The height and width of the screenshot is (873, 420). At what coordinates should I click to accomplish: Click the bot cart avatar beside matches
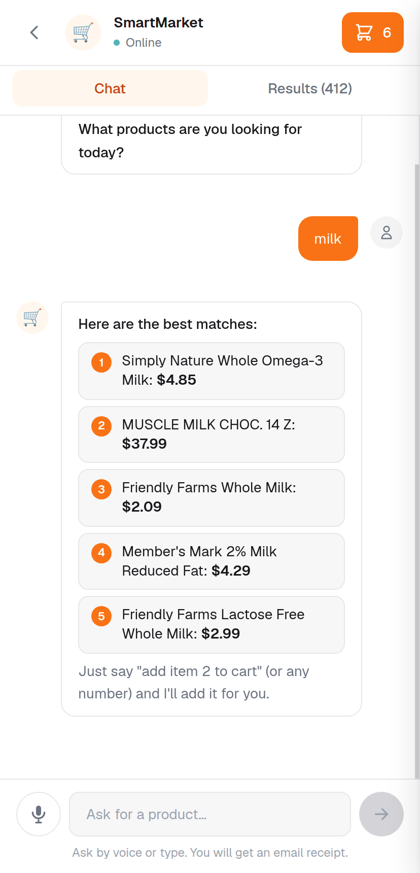(x=32, y=318)
